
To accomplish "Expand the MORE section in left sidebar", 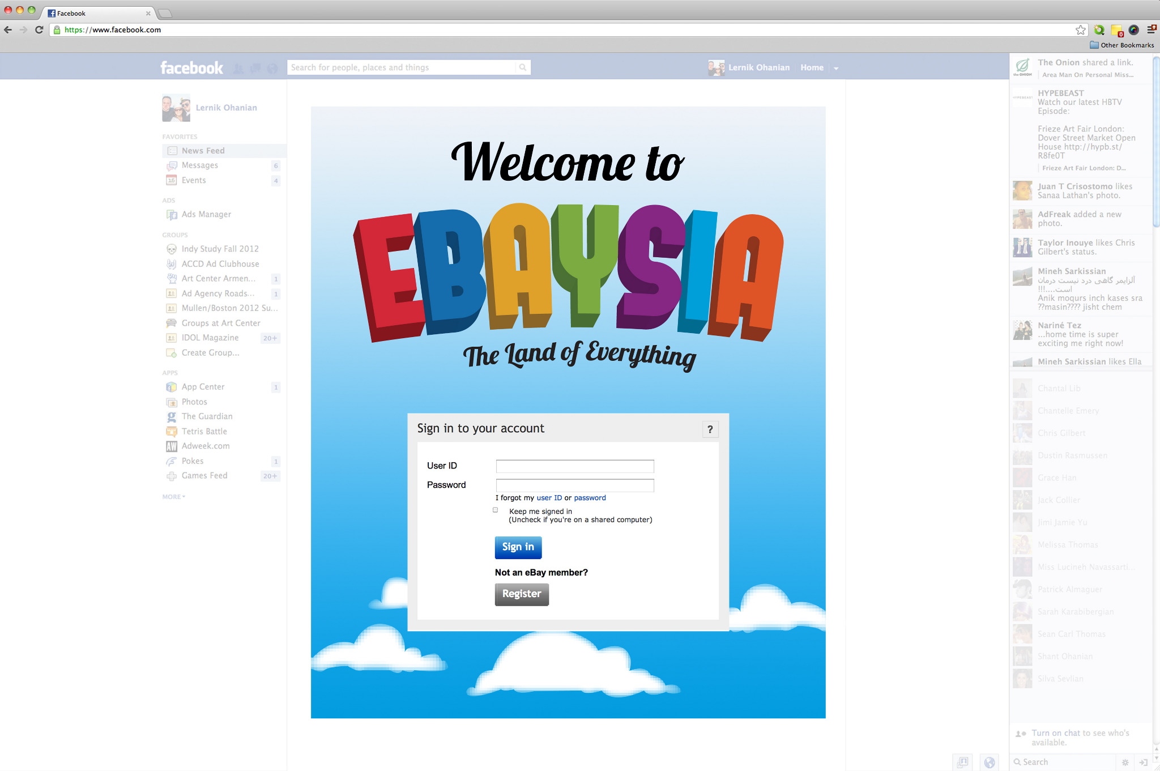I will [174, 497].
